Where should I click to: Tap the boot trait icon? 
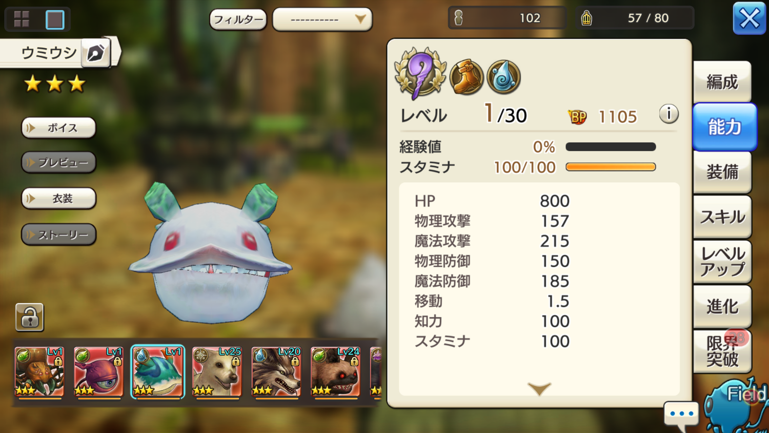point(467,77)
